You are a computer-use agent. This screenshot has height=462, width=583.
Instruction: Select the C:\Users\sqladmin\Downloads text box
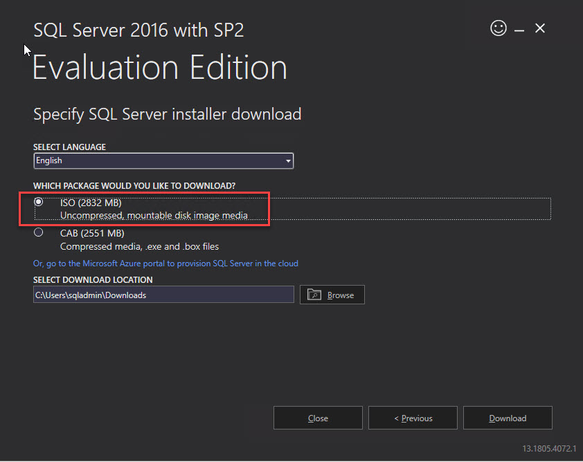tap(163, 294)
